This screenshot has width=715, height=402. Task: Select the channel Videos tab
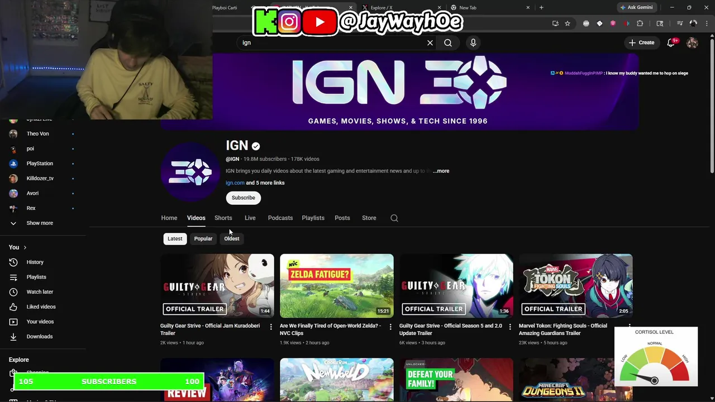pos(196,218)
